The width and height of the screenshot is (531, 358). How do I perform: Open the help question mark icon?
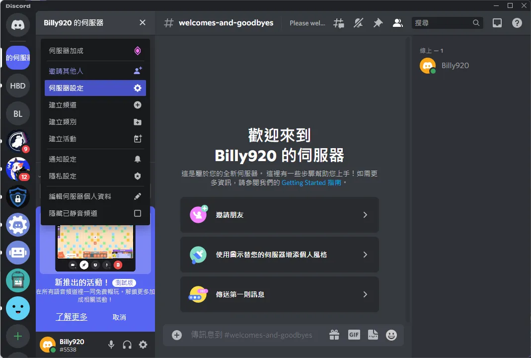(517, 23)
